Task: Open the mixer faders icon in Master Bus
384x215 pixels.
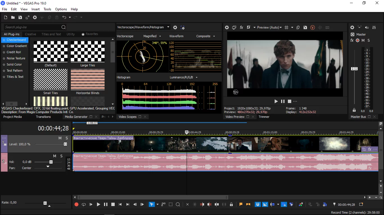Action: (374, 27)
